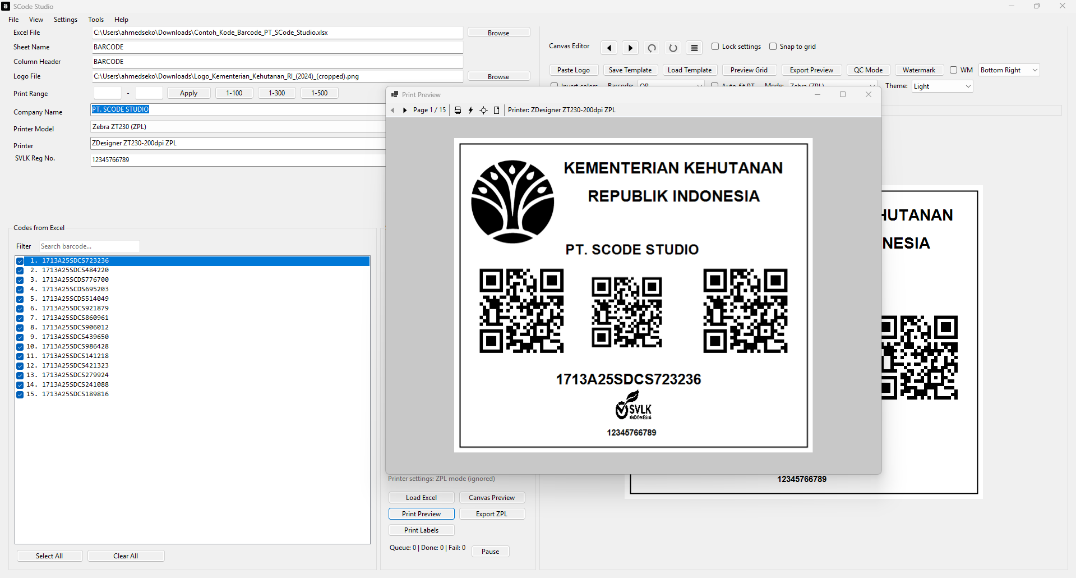The image size is (1076, 578).
Task: Uncheck barcode 1713A25SDCS484220
Action: coord(20,270)
